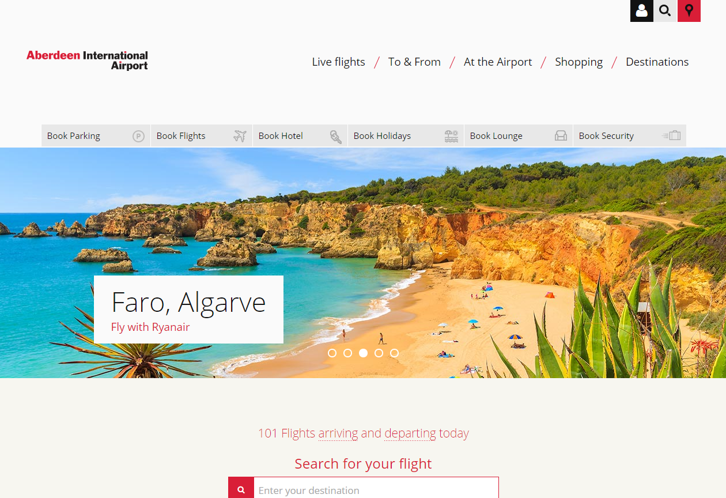
Task: Open the user account icon
Action: click(642, 11)
